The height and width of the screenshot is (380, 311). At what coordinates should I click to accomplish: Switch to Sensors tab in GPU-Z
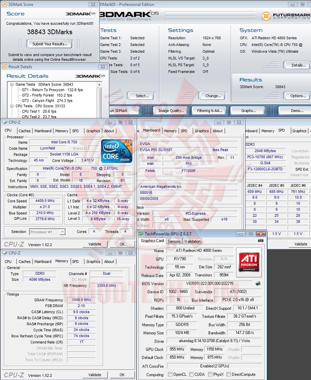tap(174, 241)
